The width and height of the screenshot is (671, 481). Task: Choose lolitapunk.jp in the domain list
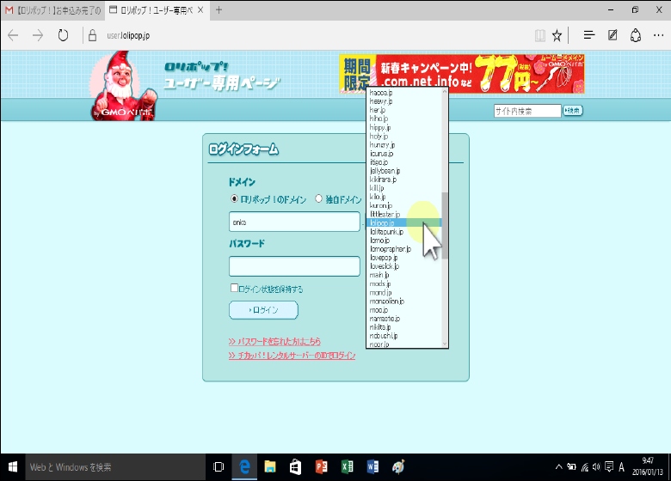[x=404, y=232]
